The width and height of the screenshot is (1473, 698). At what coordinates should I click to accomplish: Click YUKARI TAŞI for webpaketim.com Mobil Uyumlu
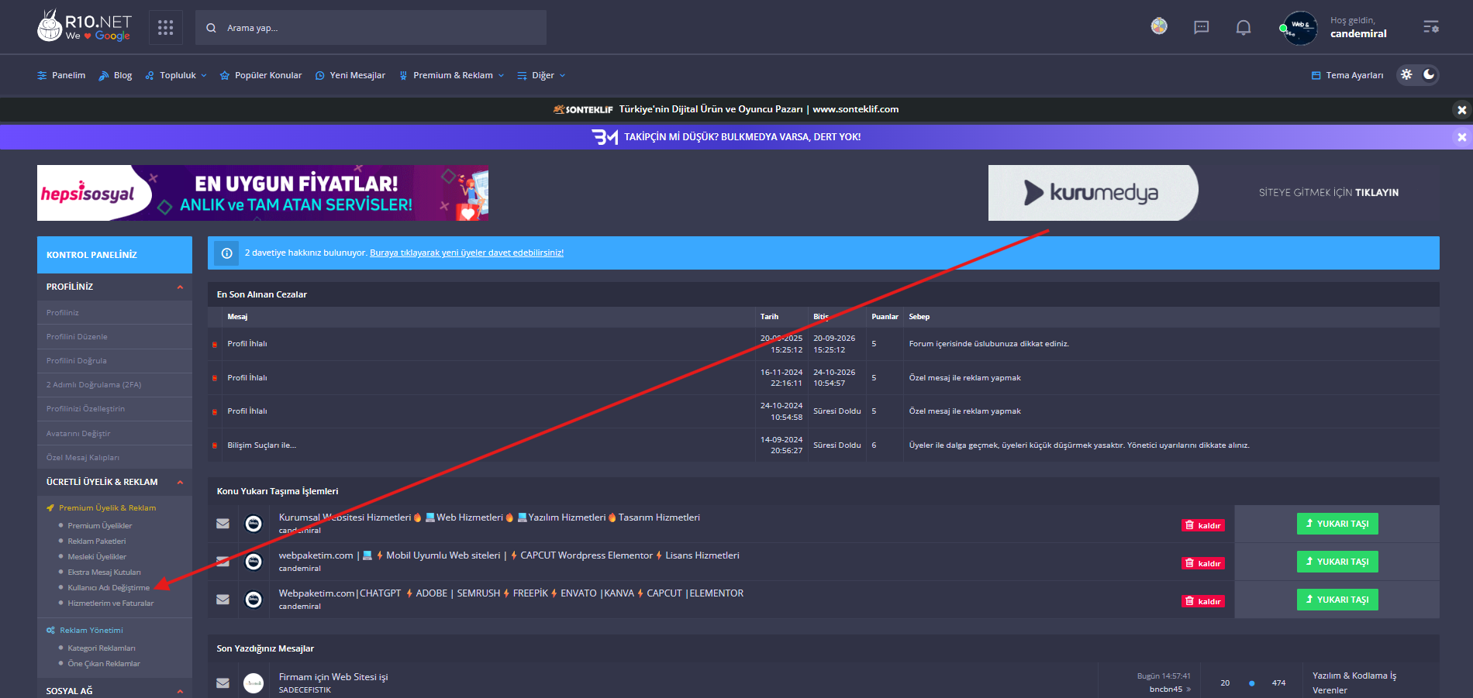[1337, 562]
